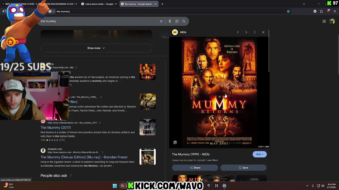Screen dimensions: 339x190
Task: Click the translate icon in address bar
Action: 288,11
